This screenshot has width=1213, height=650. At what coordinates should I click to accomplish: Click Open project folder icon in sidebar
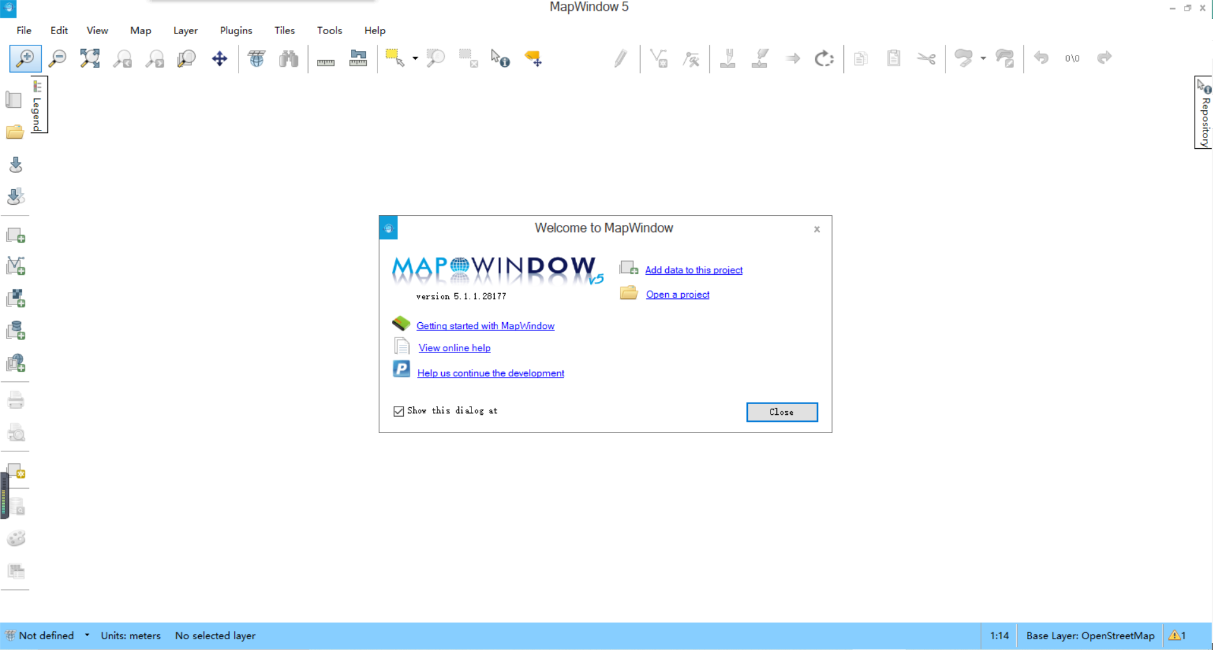(15, 132)
